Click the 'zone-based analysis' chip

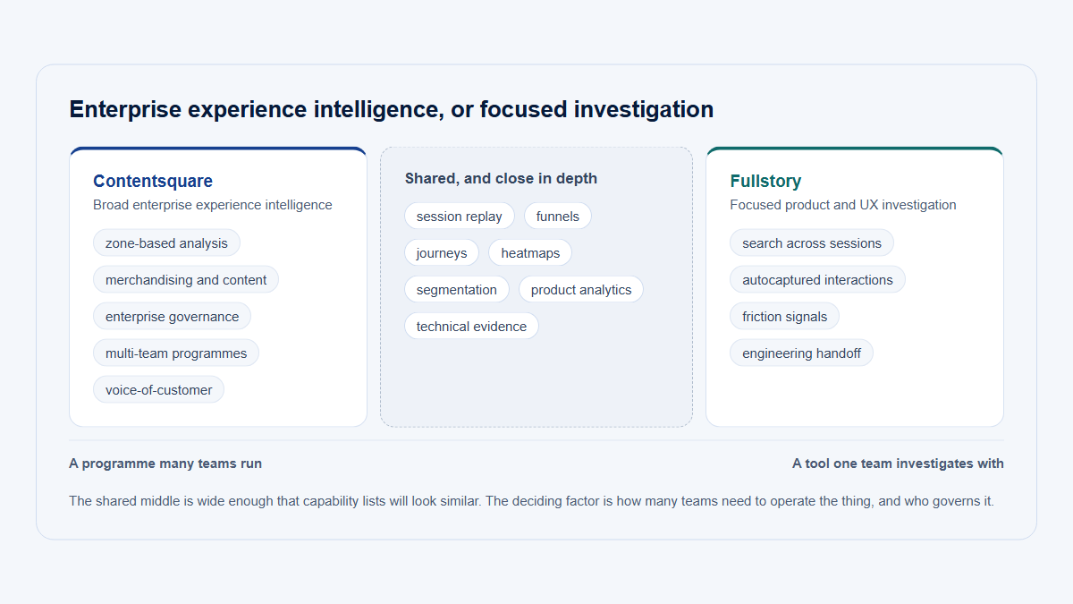point(166,243)
